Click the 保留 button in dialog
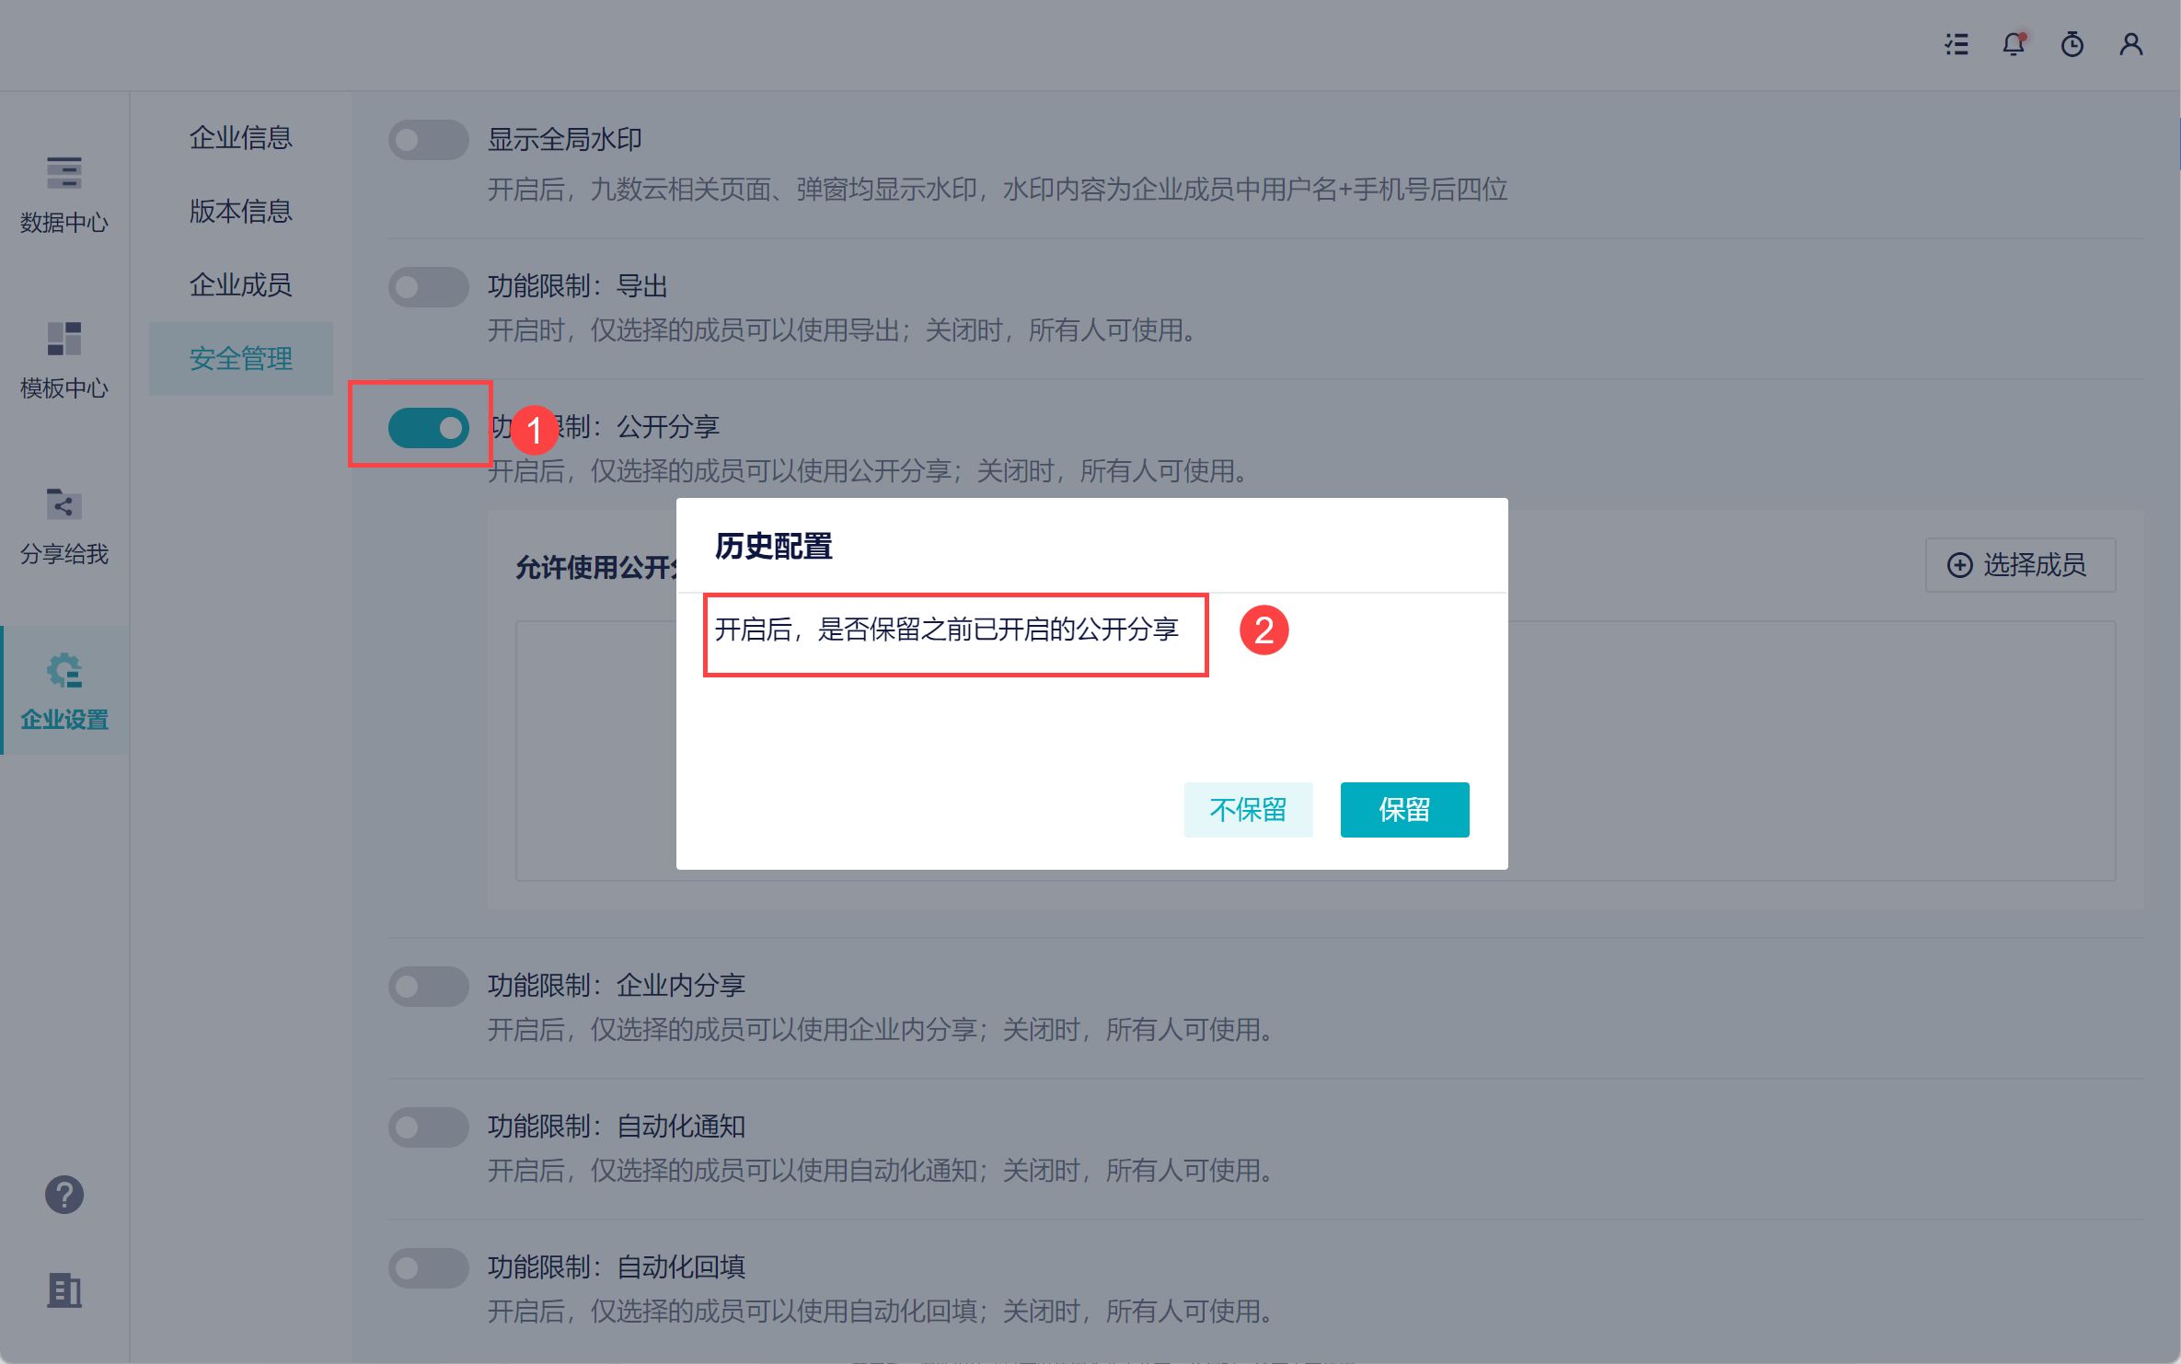2181x1364 pixels. (1404, 810)
